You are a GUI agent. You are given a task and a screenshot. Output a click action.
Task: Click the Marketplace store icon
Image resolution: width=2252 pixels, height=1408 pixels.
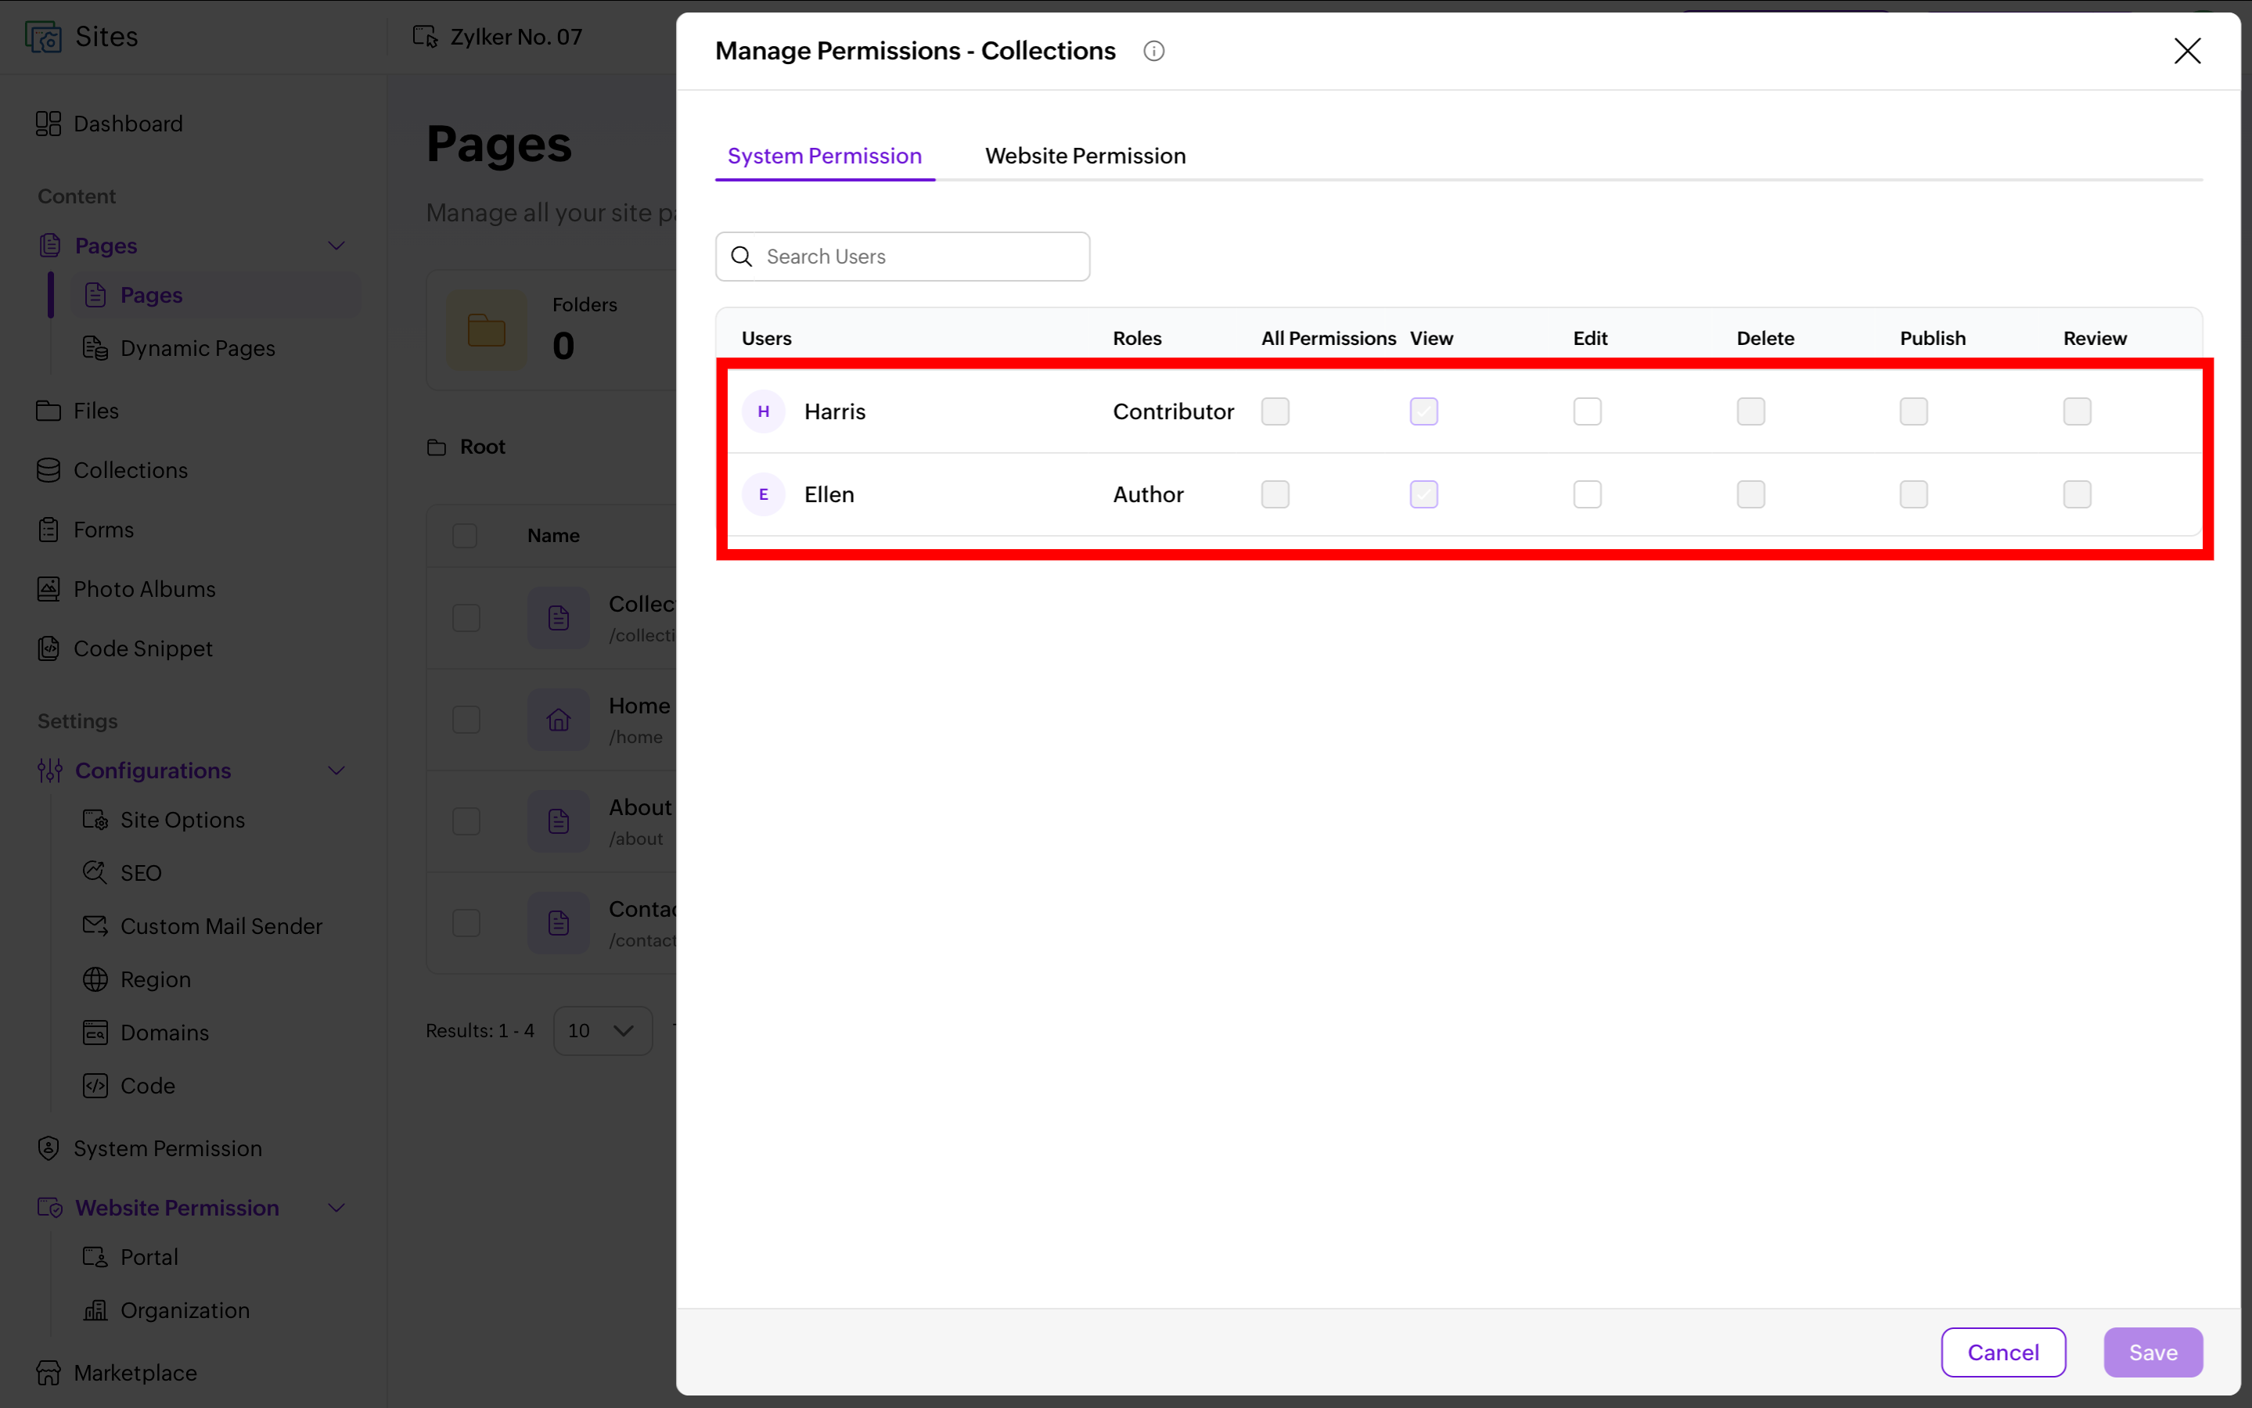[x=49, y=1373]
